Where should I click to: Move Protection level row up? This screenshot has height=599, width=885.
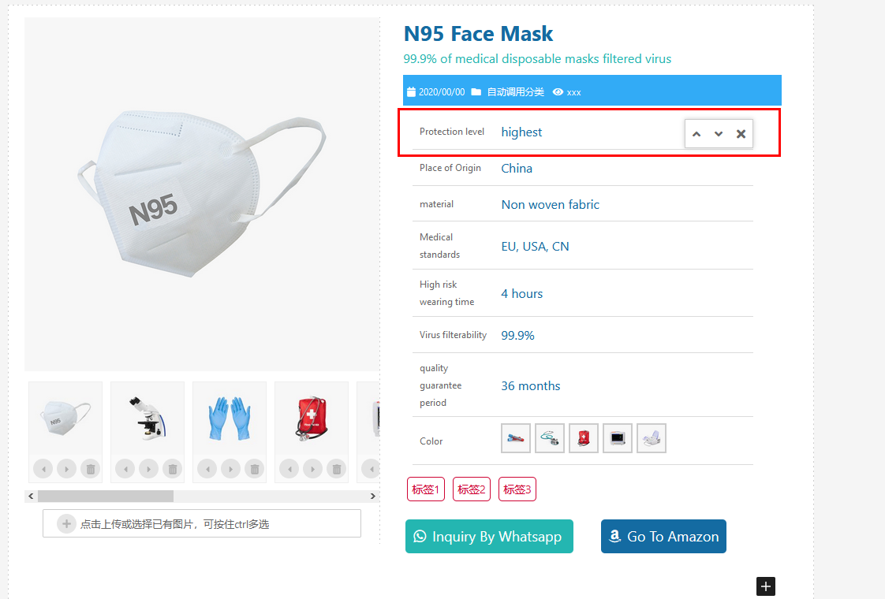point(696,134)
